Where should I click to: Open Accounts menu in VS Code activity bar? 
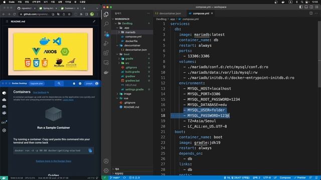106,161
